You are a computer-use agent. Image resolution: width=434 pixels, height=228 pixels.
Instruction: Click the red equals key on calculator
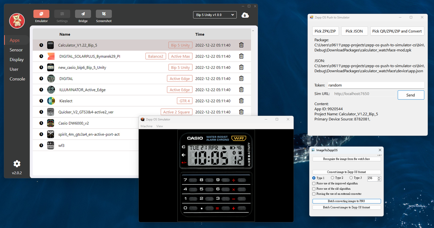(217, 208)
